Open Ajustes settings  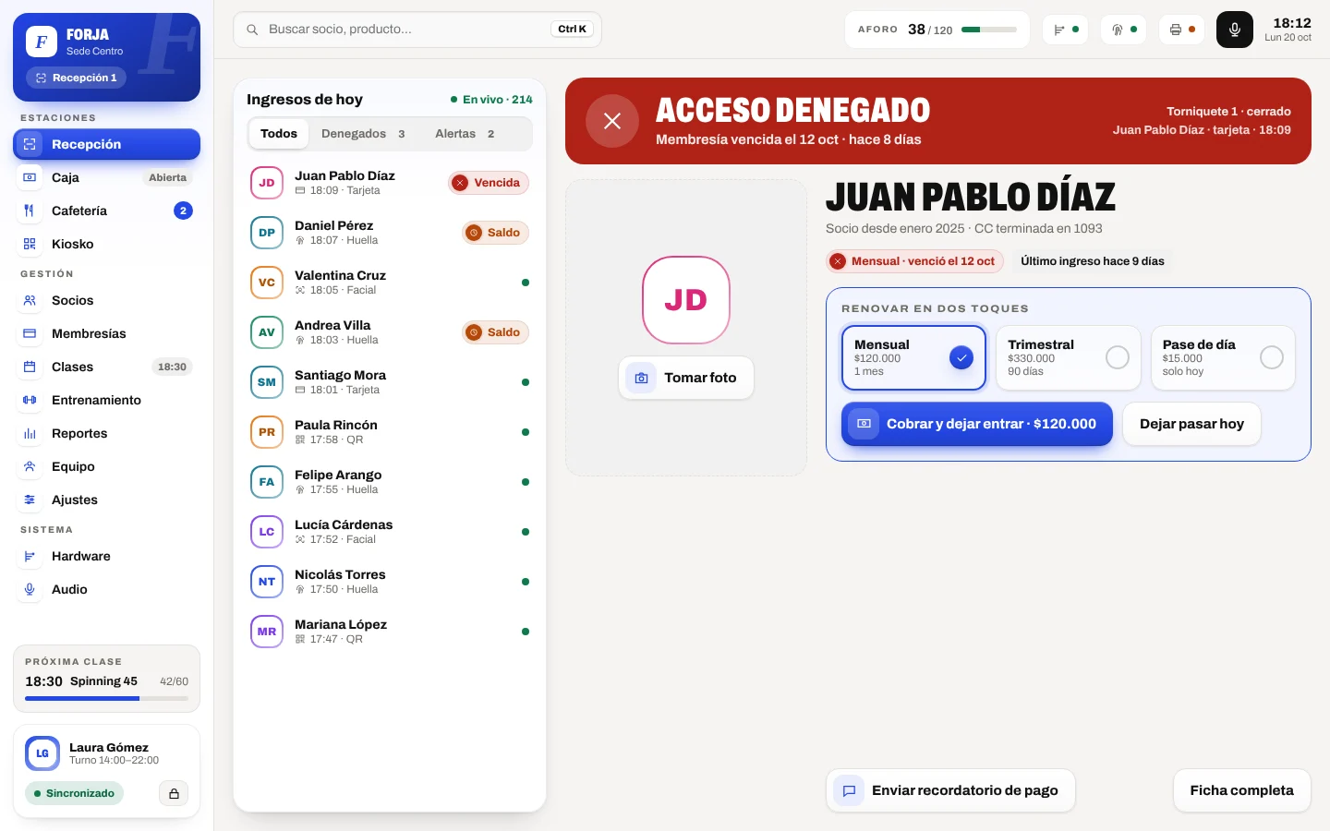(x=106, y=500)
